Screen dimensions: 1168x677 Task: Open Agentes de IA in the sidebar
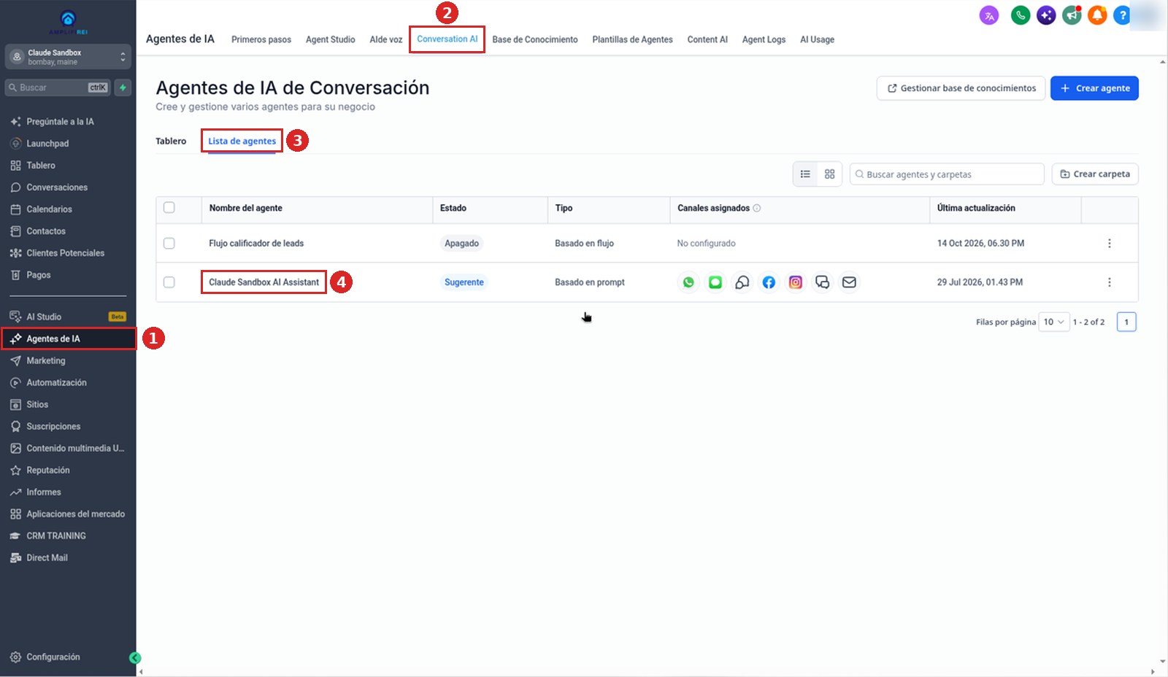point(68,339)
